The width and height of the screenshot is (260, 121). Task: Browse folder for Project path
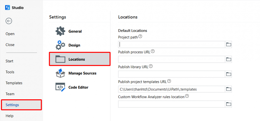click(x=229, y=44)
